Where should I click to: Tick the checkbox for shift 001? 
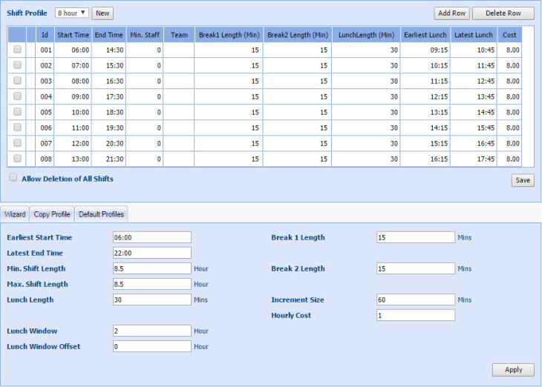click(17, 50)
